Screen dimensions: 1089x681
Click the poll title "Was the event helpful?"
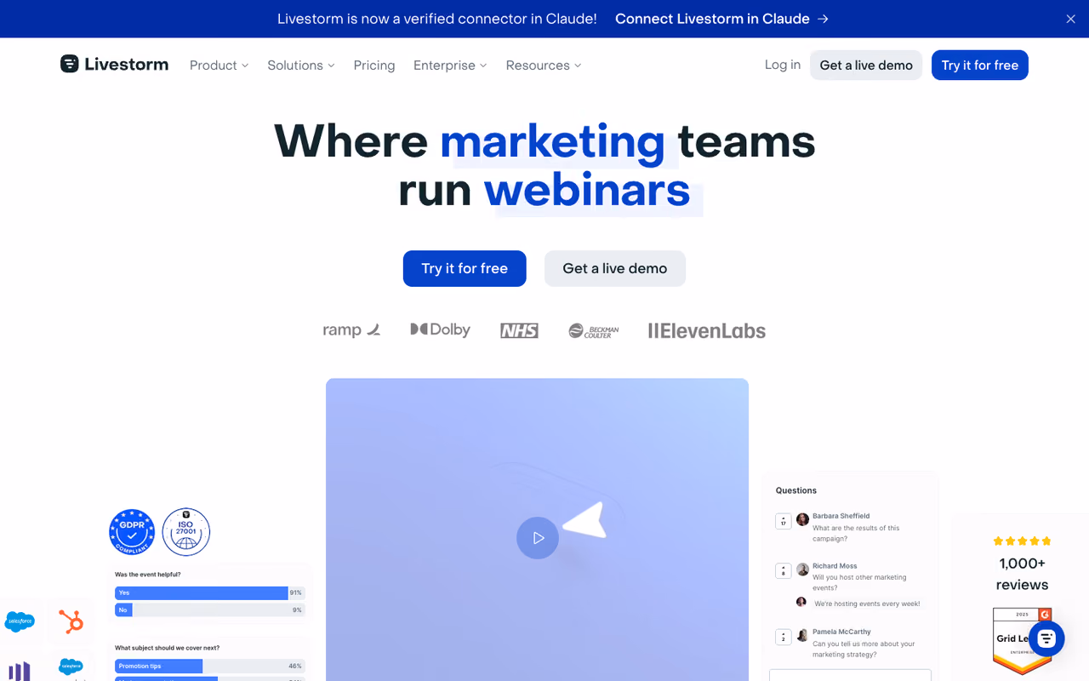[148, 575]
